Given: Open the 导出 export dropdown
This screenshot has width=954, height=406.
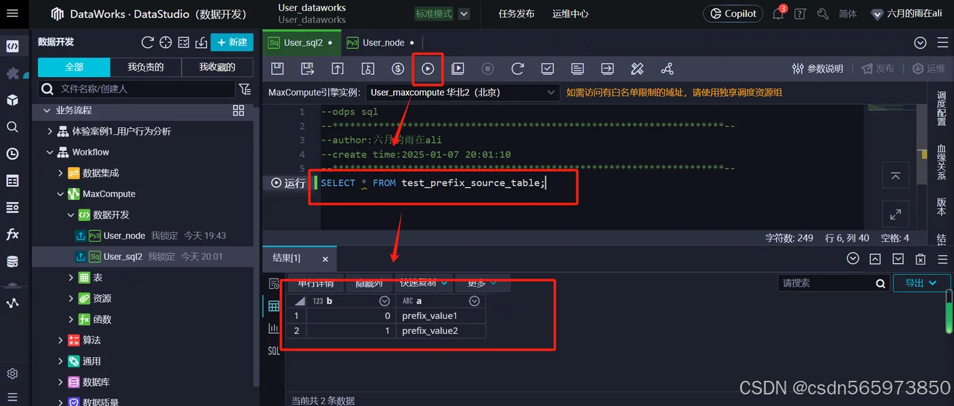Looking at the screenshot, I should [921, 283].
